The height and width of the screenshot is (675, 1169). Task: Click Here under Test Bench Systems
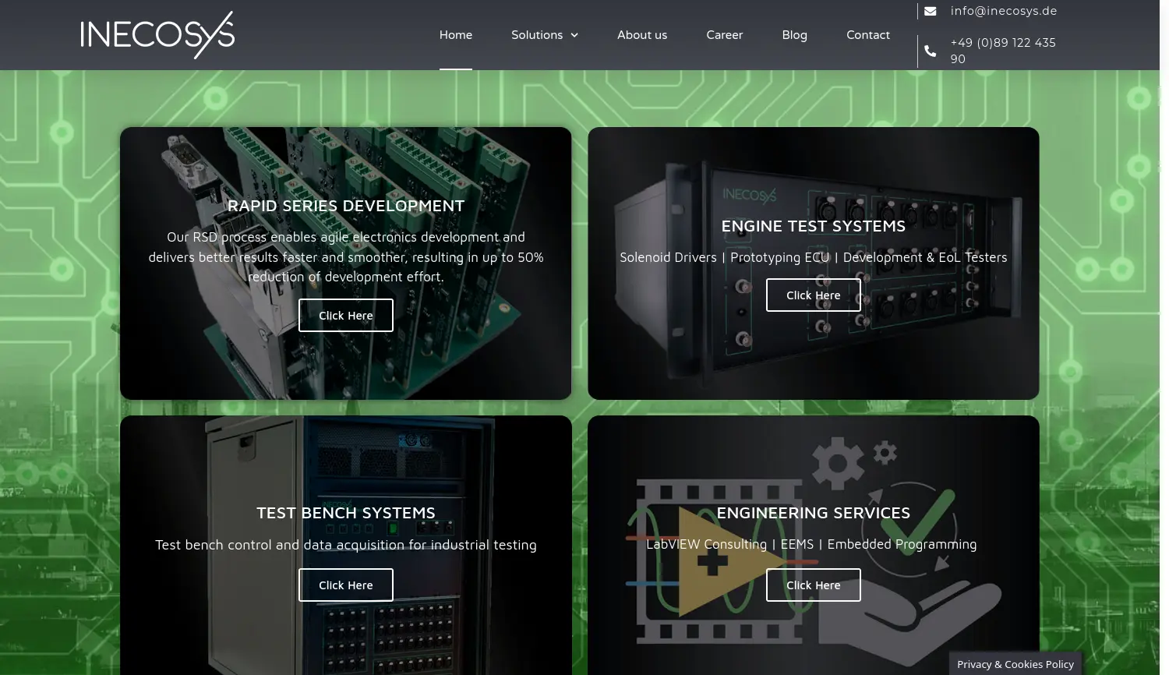(345, 585)
